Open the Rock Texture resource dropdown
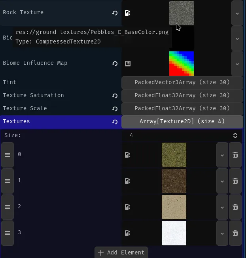 [237, 13]
